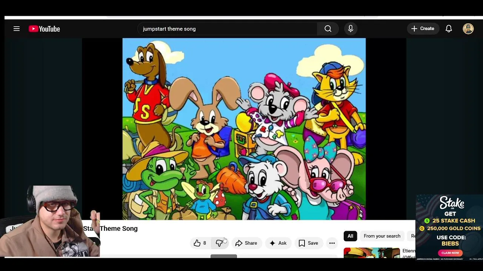This screenshot has width=483, height=271.
Task: Click the video title Theme Song
Action: point(118,228)
